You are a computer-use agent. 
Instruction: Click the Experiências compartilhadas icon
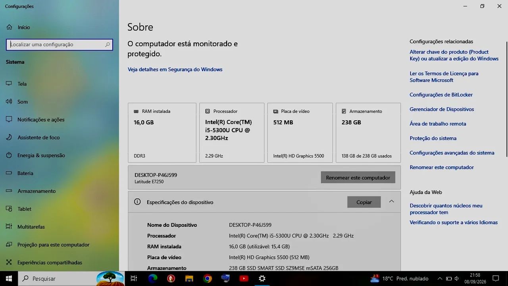click(9, 263)
